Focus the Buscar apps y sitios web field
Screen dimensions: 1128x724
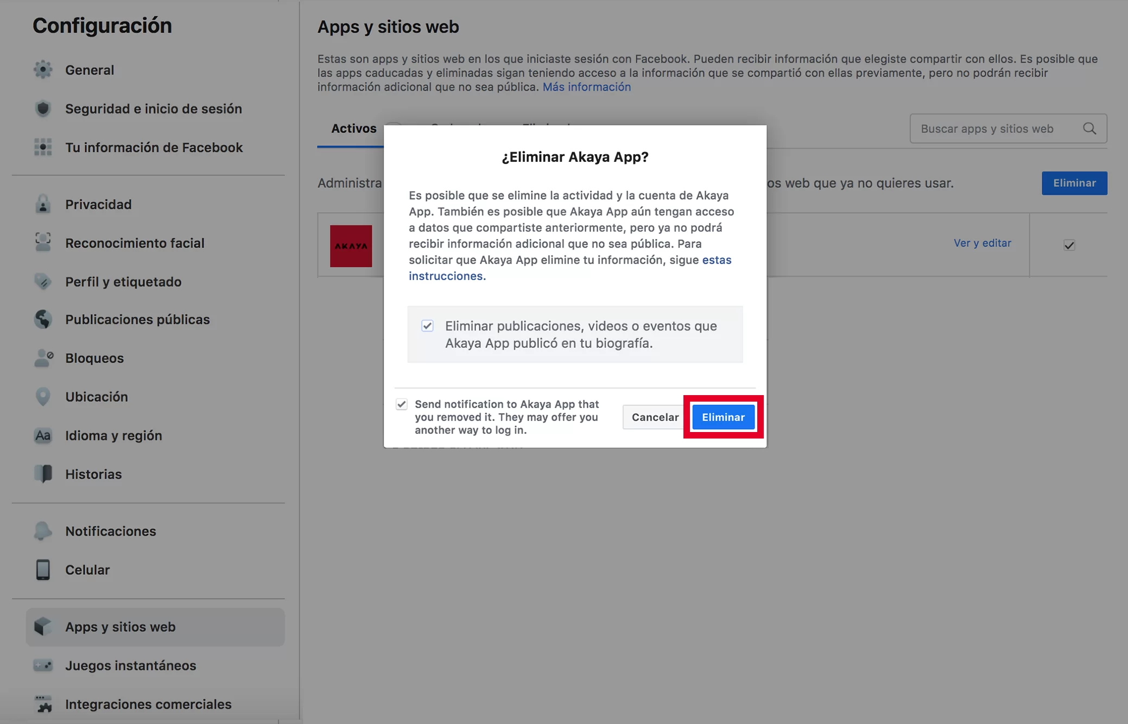(x=1008, y=129)
